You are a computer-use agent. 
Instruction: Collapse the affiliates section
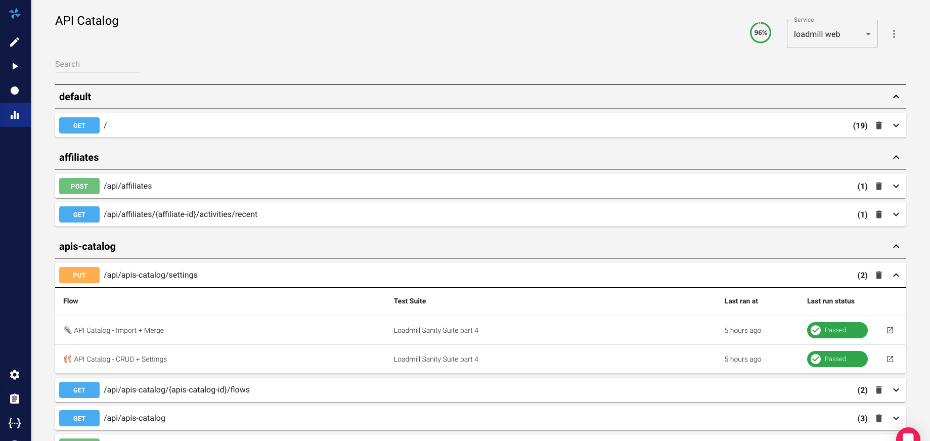coord(896,157)
